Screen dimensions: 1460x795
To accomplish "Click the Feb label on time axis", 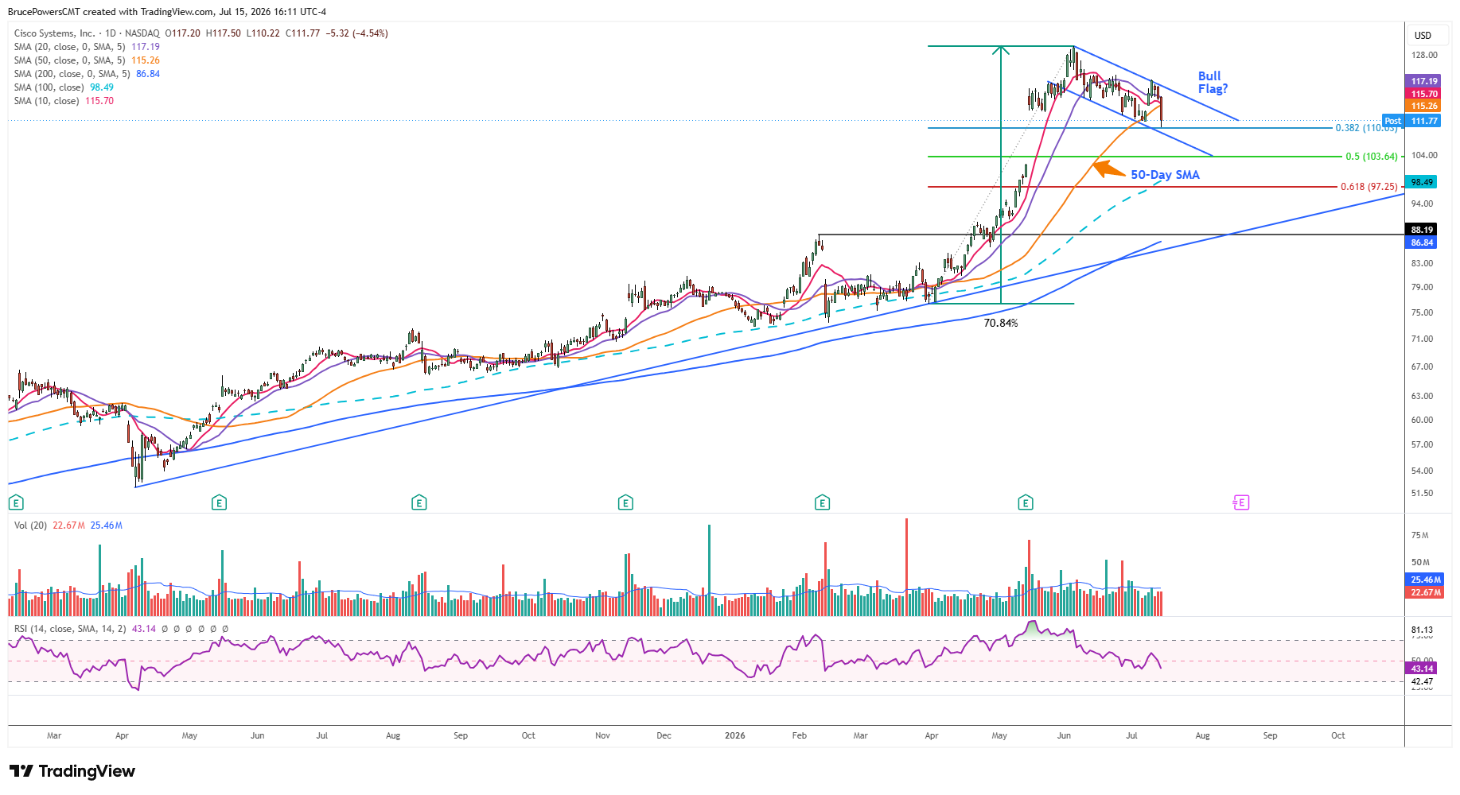I will [x=800, y=735].
